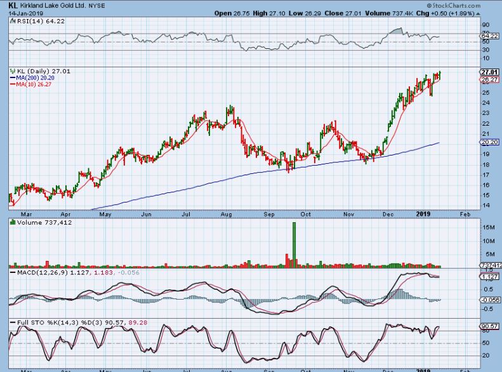502x372 pixels.
Task: Click the 27.01 last price tag
Action: click(x=489, y=72)
